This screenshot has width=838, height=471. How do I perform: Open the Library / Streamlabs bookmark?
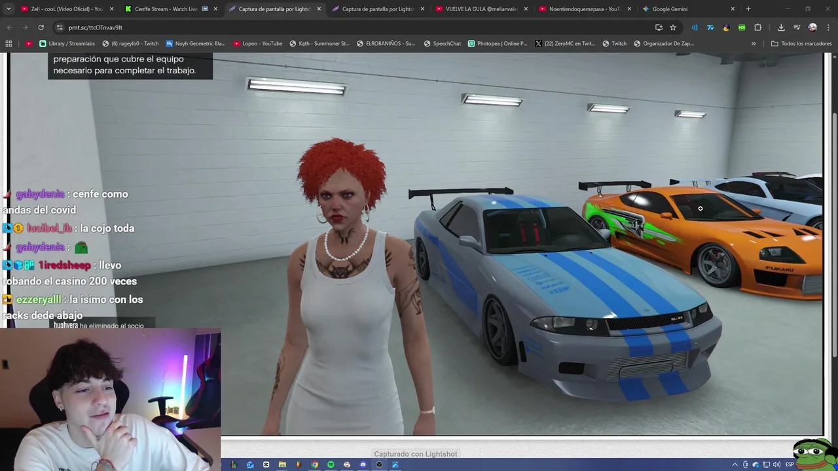click(67, 44)
